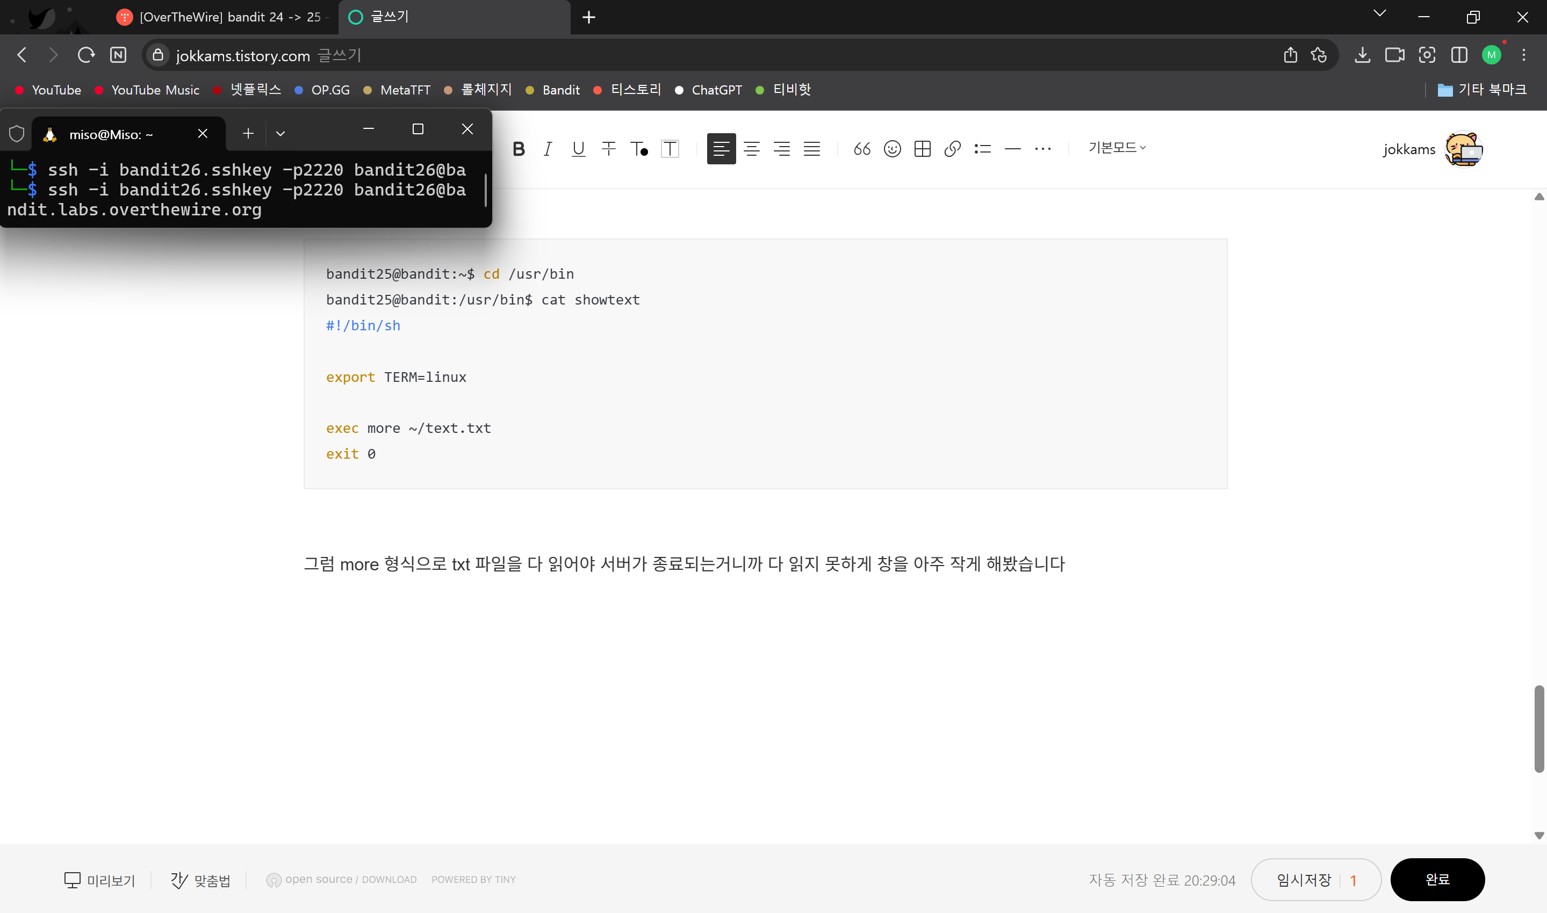The image size is (1547, 913).
Task: Click the 미리보기 preview button
Action: point(100,880)
